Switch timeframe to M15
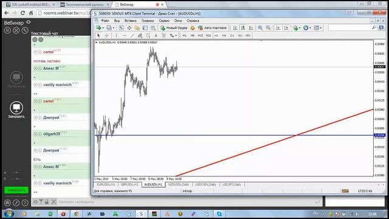Viewport: 389px width, 219px height. pyautogui.click(x=200, y=35)
